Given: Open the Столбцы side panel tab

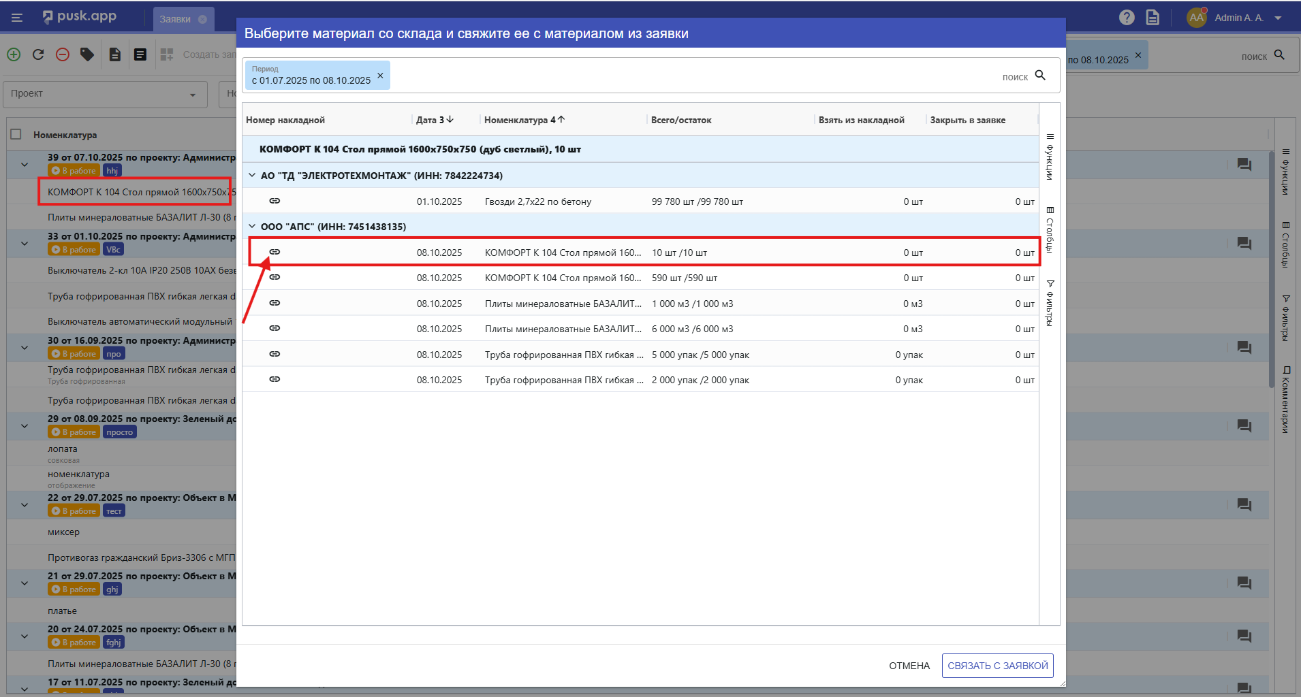Looking at the screenshot, I should [1050, 229].
